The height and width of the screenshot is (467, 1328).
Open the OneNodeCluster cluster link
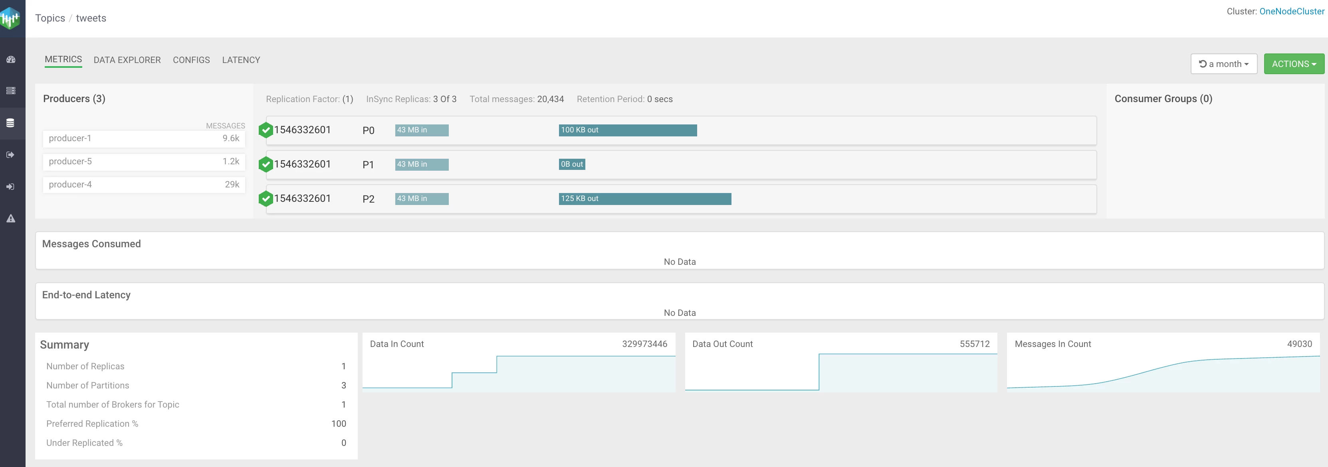[1291, 11]
